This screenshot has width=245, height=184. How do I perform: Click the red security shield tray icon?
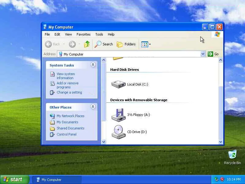[x=222, y=179]
